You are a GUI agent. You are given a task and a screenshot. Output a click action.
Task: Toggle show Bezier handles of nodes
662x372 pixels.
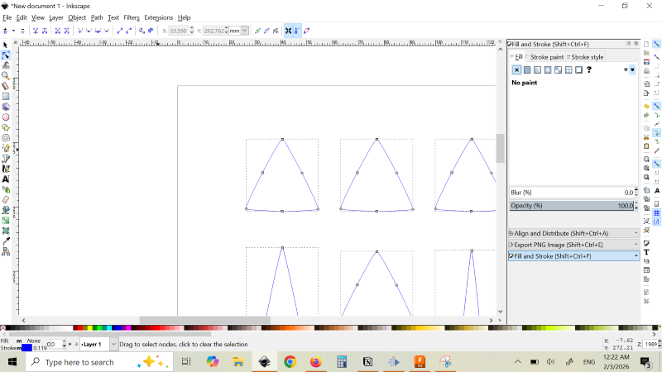(297, 31)
